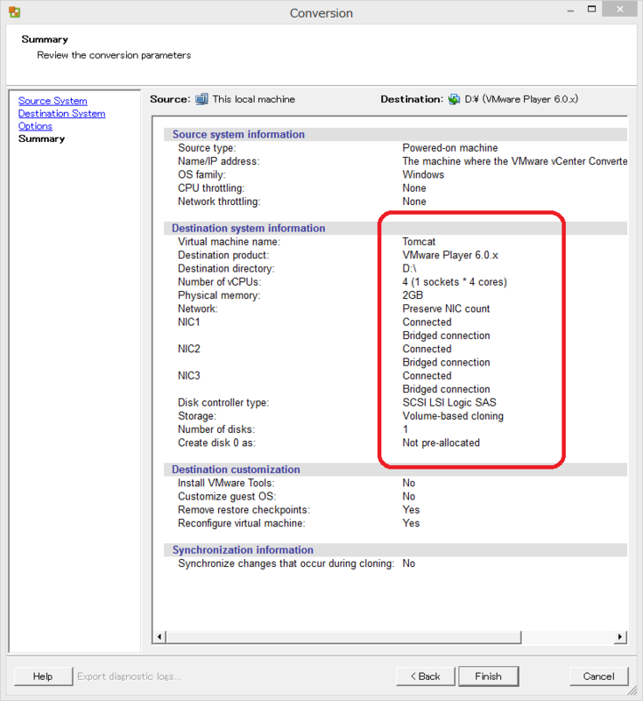643x701 pixels.
Task: Click Finish to start conversion
Action: click(x=489, y=676)
